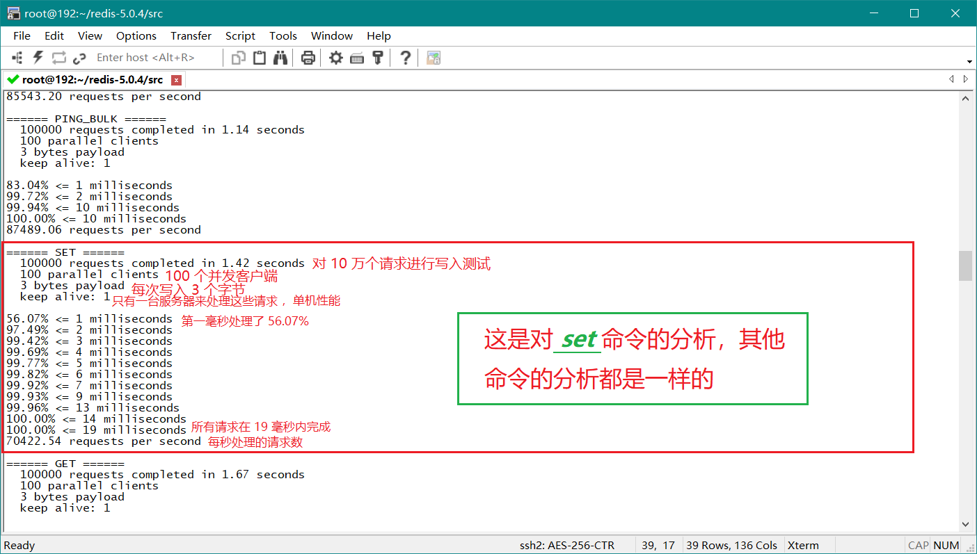The image size is (977, 554).
Task: Open the compose bar keyboard icon
Action: point(357,58)
